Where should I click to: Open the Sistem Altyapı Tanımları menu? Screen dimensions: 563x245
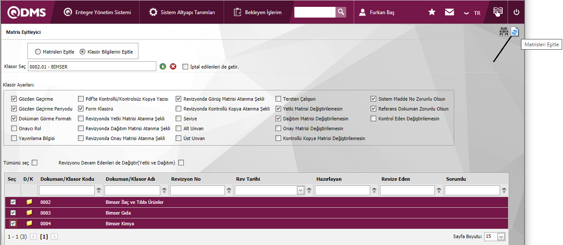pyautogui.click(x=182, y=12)
